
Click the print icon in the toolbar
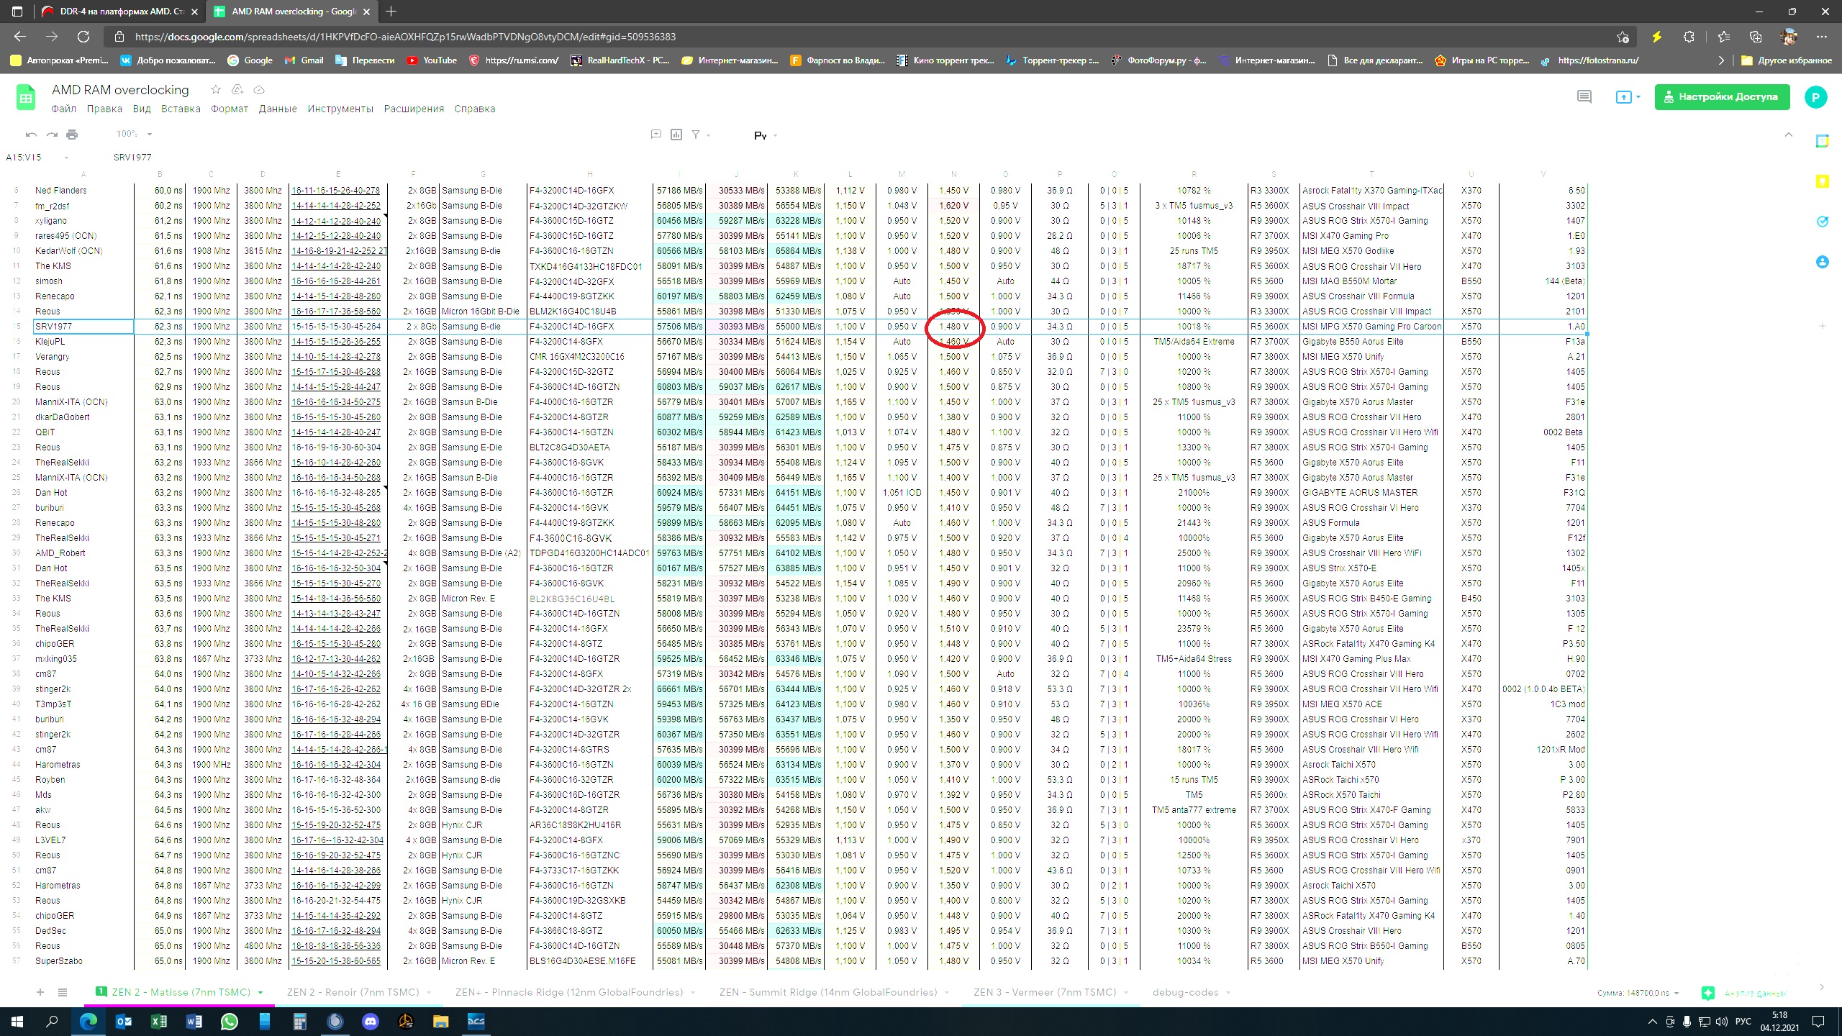point(72,135)
